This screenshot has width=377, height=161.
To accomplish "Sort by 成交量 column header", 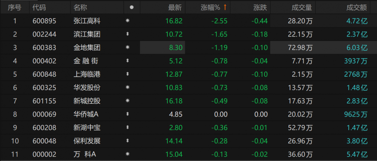I will point(302,7).
